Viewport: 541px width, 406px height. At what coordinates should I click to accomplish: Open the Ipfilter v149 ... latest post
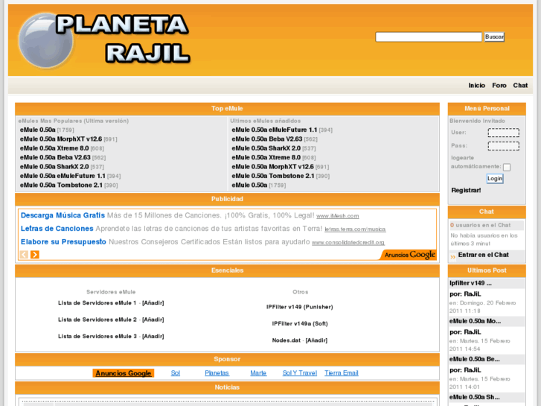pyautogui.click(x=470, y=283)
